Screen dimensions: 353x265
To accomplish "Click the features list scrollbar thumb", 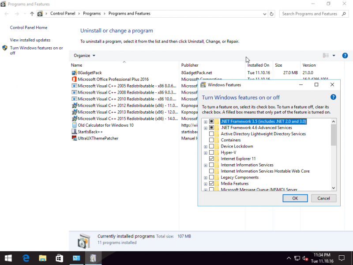I will [334, 135].
